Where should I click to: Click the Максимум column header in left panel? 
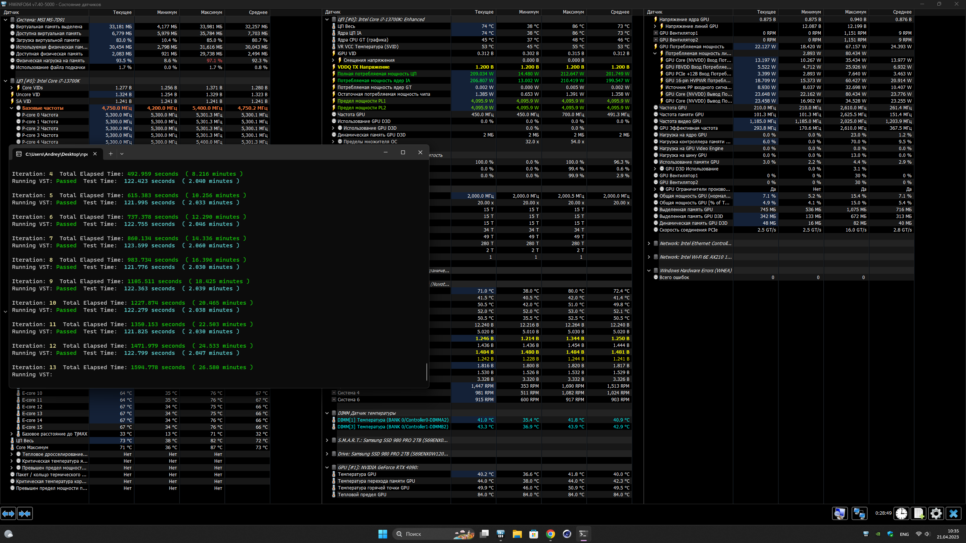(211, 12)
